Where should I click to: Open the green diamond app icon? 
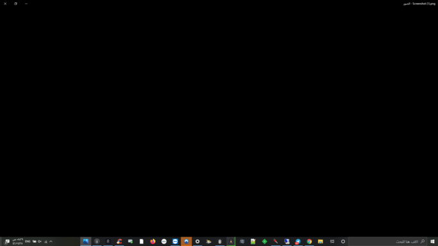(265, 242)
